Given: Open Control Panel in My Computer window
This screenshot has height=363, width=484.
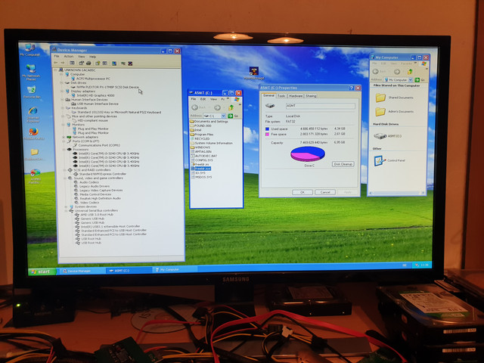Looking at the screenshot, I should click(389, 160).
